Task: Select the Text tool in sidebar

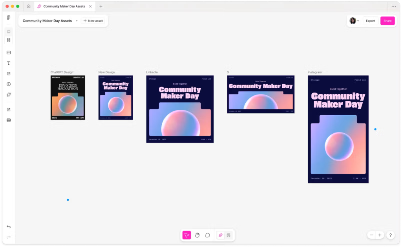Action: point(9,63)
